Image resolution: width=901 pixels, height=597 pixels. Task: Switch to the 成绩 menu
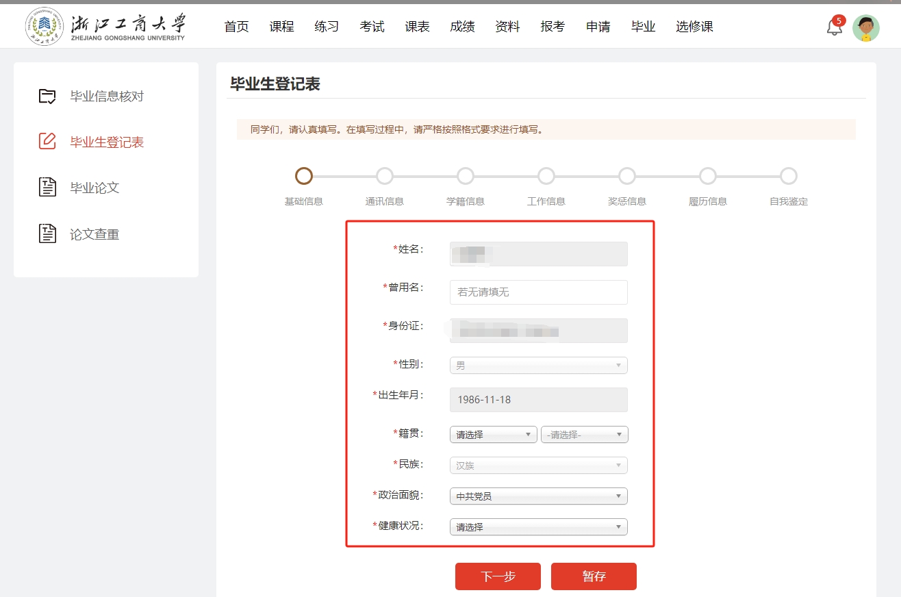[462, 27]
